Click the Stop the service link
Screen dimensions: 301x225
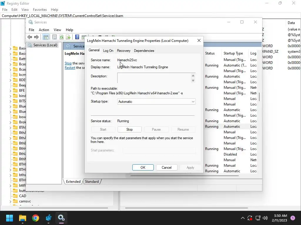68,63
